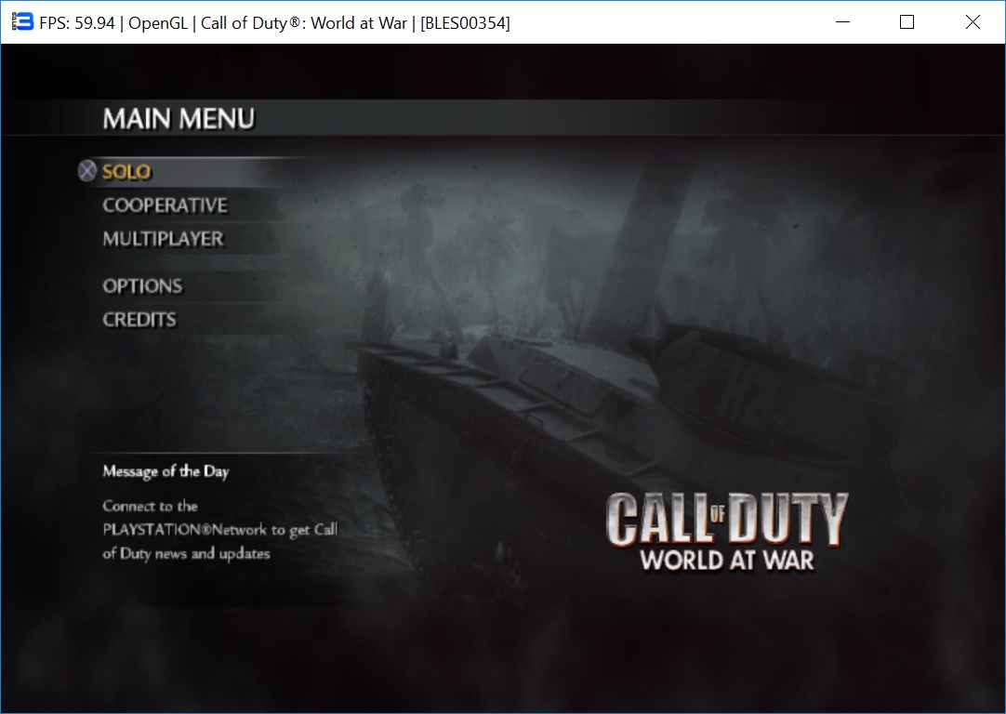Click the RPCS3 app icon in title bar

(x=21, y=21)
